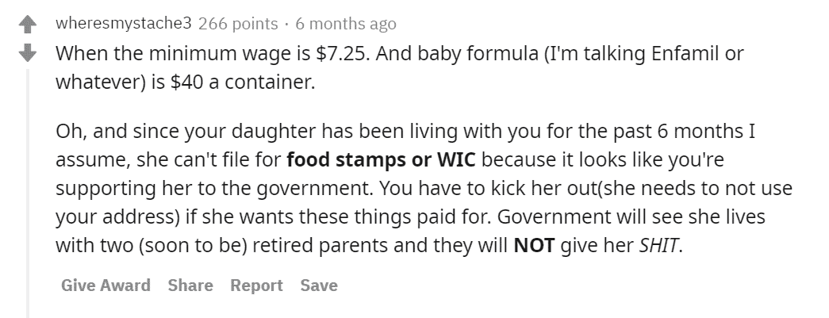829x318 pixels.
Task: Downvote the comment with the down arrow
Action: 28,52
